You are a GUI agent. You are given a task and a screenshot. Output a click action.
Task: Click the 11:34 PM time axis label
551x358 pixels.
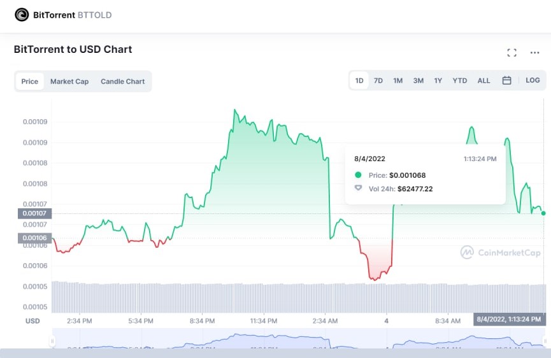click(264, 321)
